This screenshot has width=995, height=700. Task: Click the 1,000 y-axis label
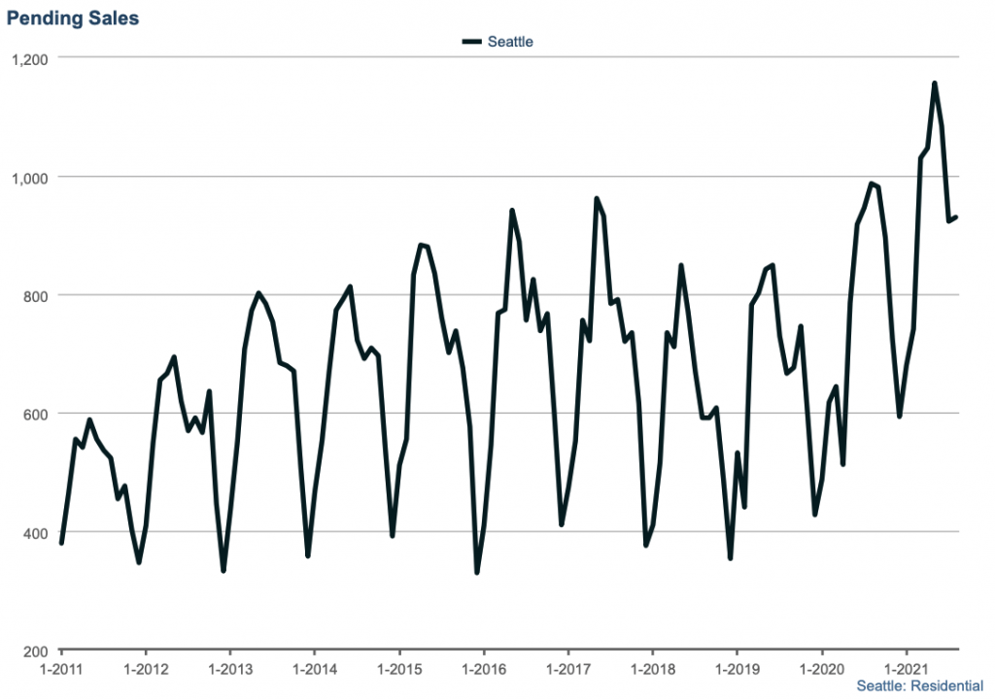point(29,177)
